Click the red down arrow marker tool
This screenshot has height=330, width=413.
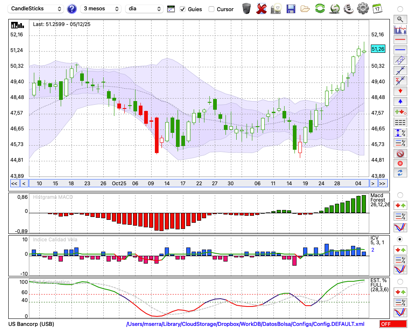(400, 91)
